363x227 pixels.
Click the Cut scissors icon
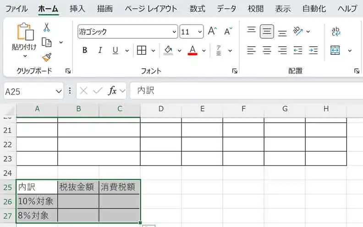coord(46,28)
